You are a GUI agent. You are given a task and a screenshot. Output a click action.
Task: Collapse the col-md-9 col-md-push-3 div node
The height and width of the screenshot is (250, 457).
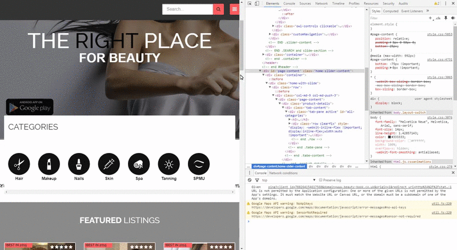(273, 95)
